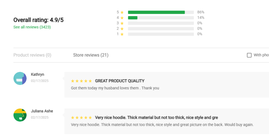Click the 5-star 86% rating bar
Viewport: 269px width, 138px height.
click(161, 12)
